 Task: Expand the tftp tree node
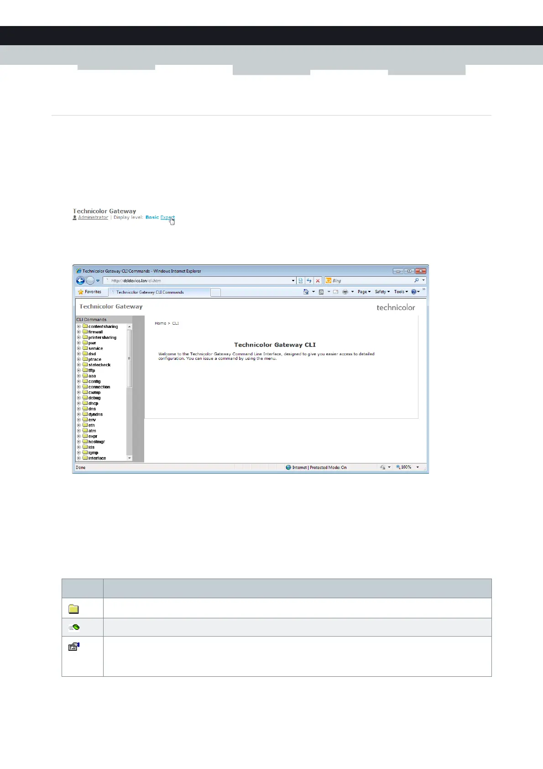(79, 370)
